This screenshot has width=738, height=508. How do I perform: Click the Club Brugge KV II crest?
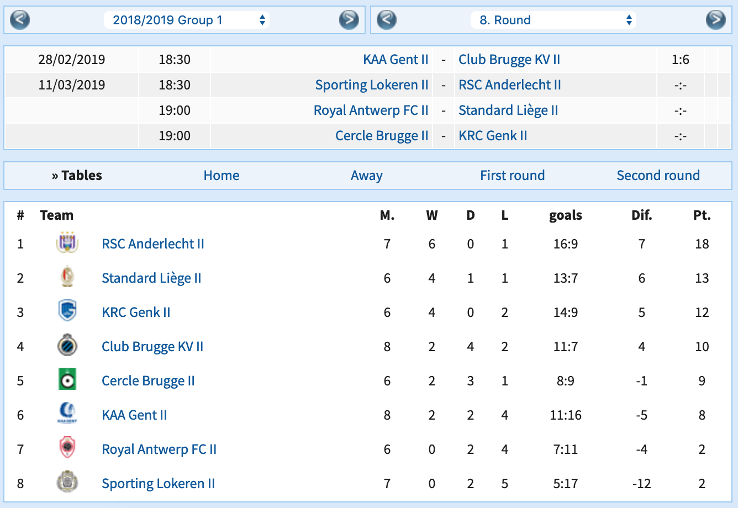67,346
